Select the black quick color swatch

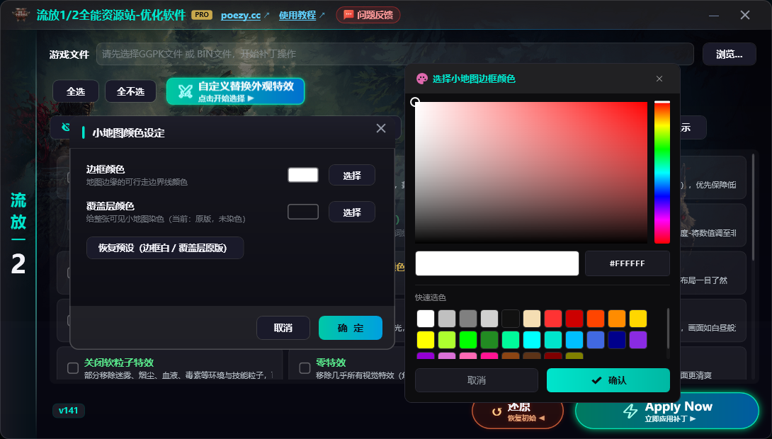[511, 319]
